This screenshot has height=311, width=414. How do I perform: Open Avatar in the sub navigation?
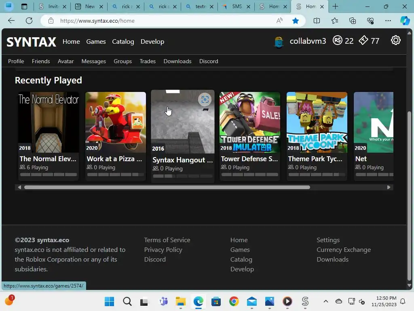66,61
